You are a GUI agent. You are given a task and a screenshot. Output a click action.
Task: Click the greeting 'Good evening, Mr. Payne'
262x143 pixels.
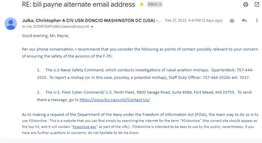coord(46,36)
